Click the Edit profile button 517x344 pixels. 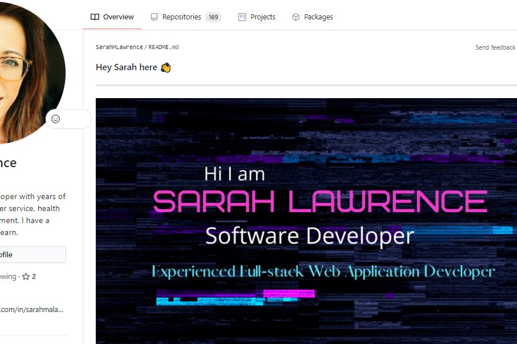pyautogui.click(x=32, y=254)
